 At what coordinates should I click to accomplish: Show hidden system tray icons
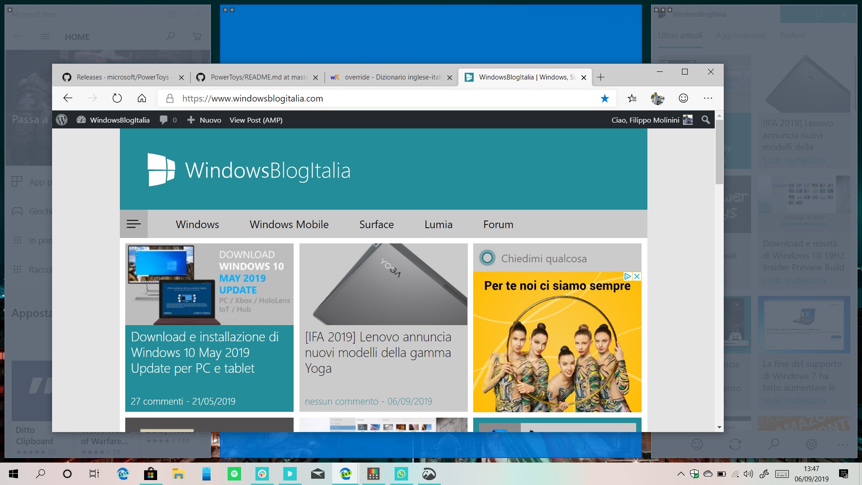point(681,474)
